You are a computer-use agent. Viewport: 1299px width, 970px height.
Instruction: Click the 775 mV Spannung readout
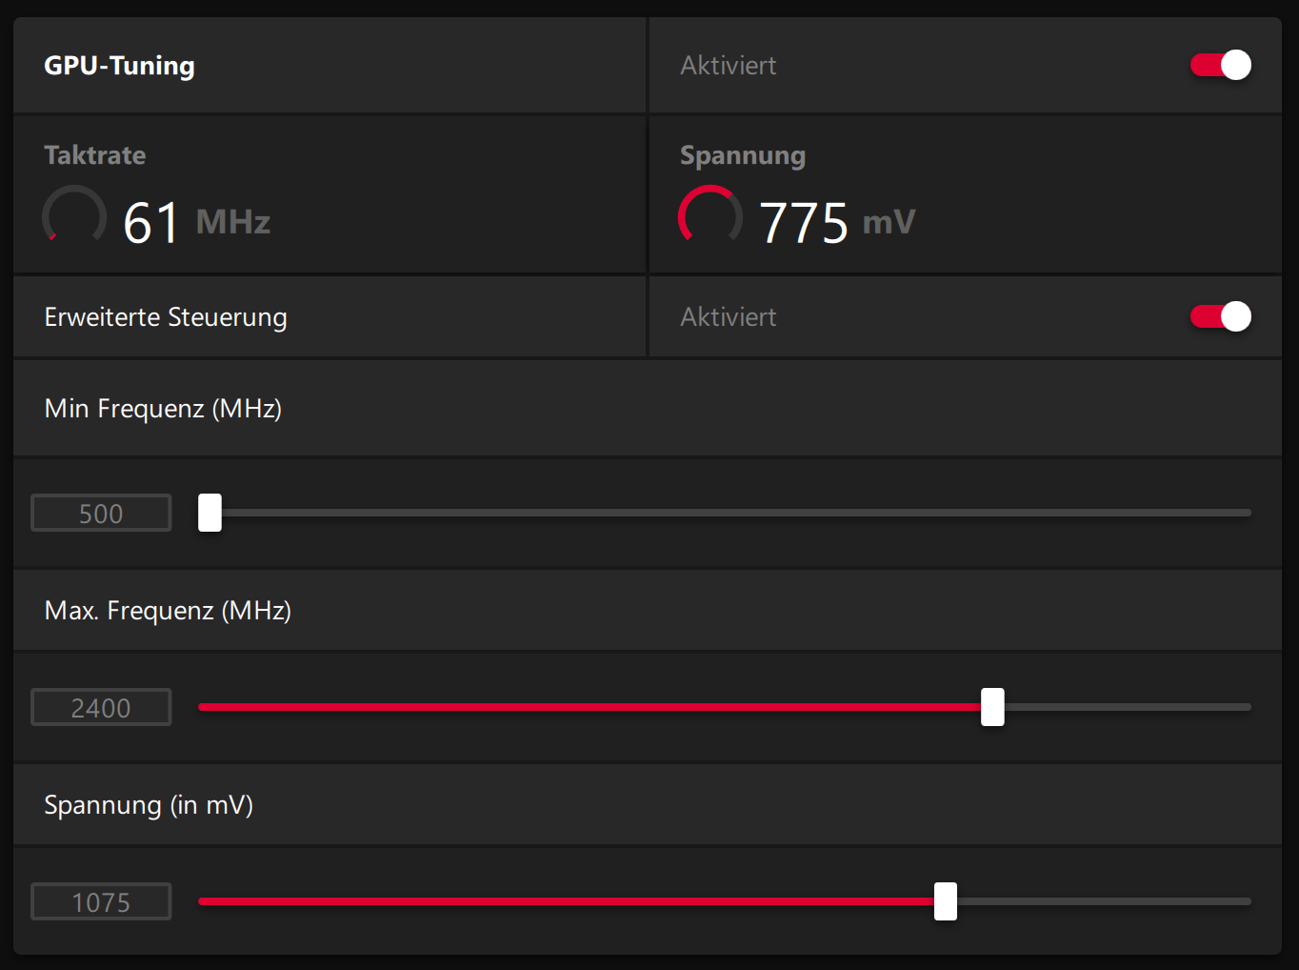tap(836, 222)
